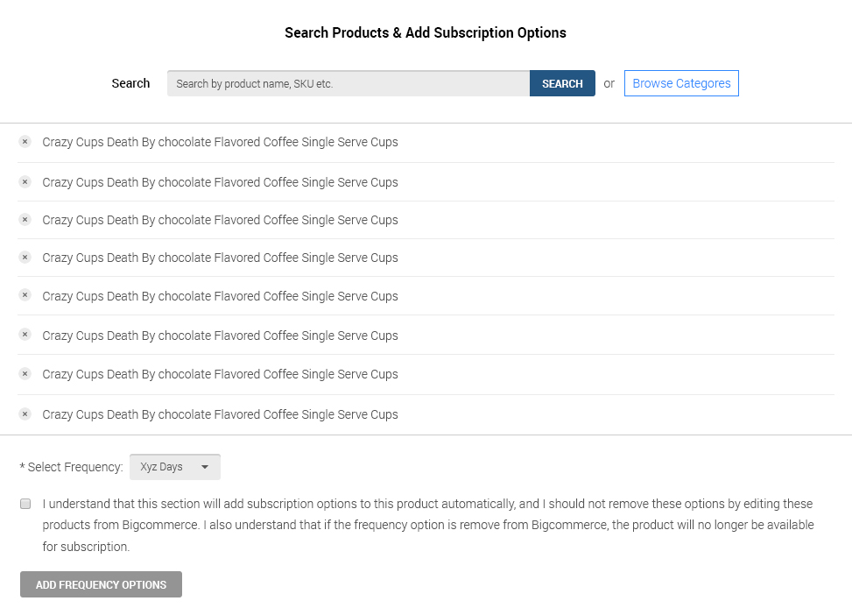Image resolution: width=852 pixels, height=615 pixels.
Task: Click the fourth Crazy Cups product name
Action: pyautogui.click(x=220, y=258)
